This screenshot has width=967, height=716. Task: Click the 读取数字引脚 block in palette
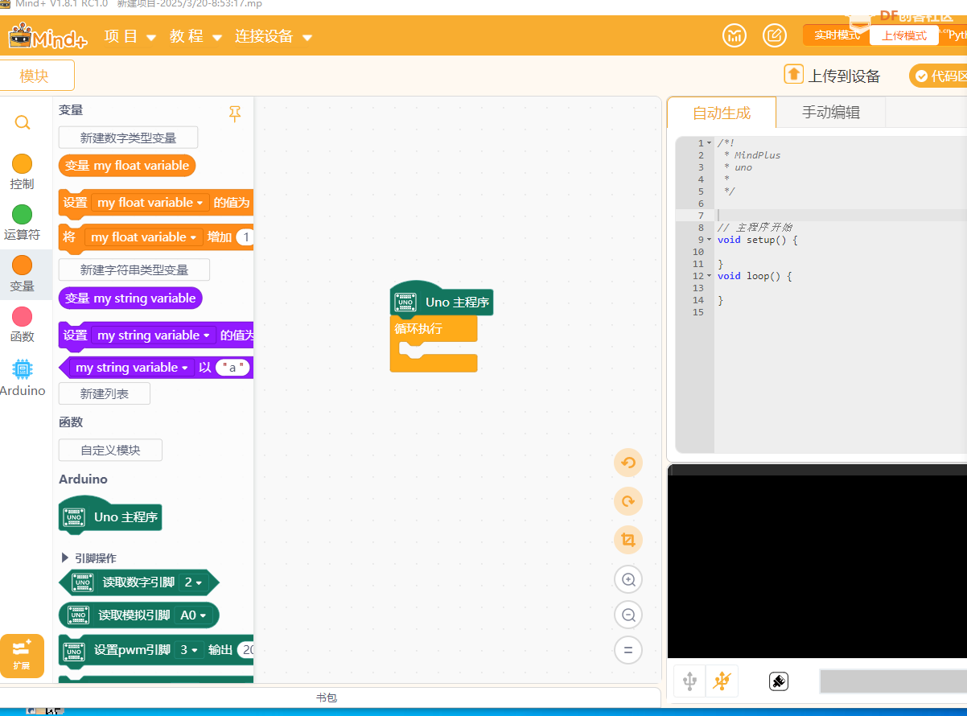[x=138, y=582]
